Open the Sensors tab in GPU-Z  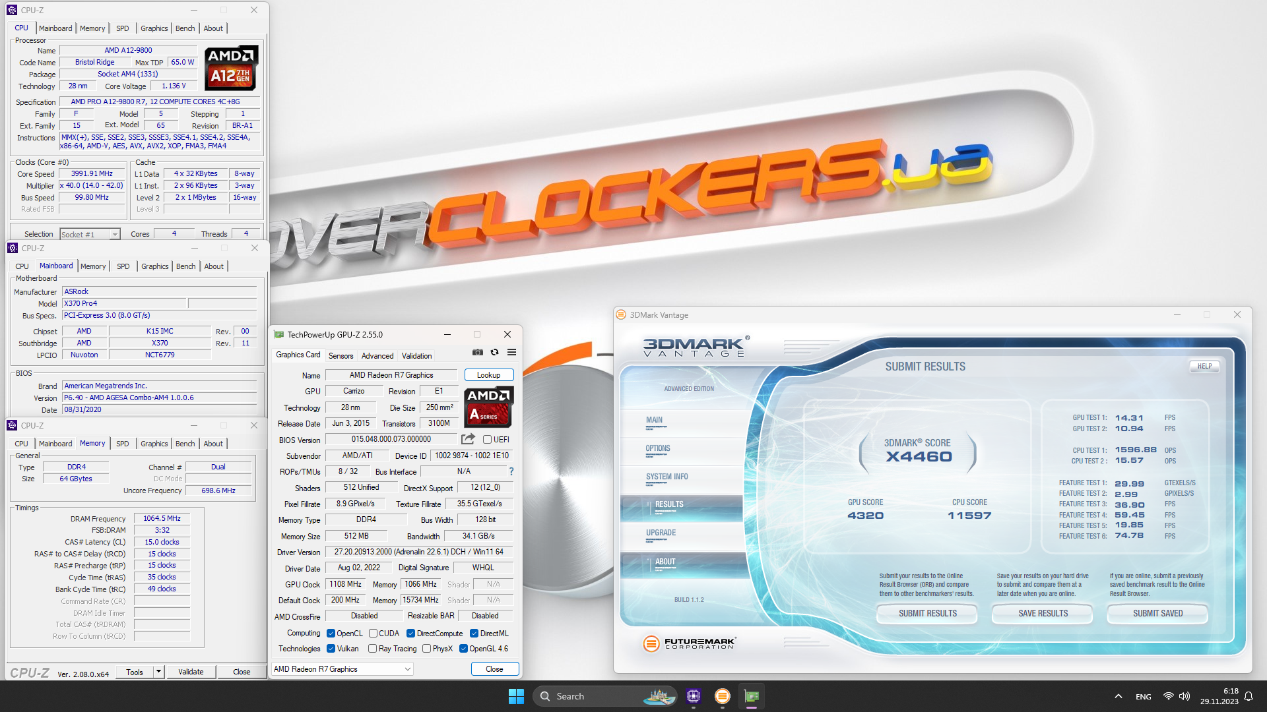[x=341, y=355]
